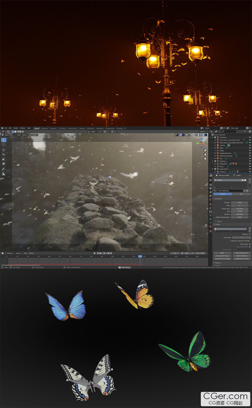Open the Texture properties tab

click(x=210, y=231)
